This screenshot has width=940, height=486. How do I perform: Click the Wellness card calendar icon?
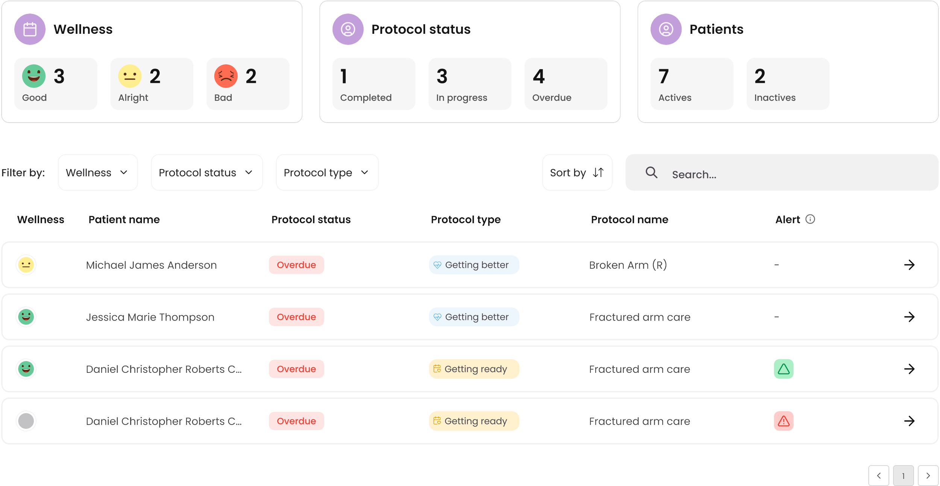pos(30,29)
